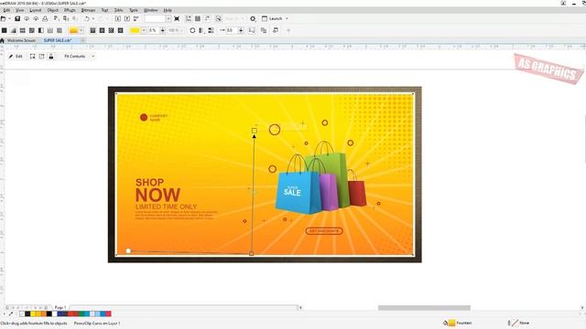Click the Edit button in PowerClip toolbar
The height and width of the screenshot is (329, 586).
pyautogui.click(x=16, y=57)
